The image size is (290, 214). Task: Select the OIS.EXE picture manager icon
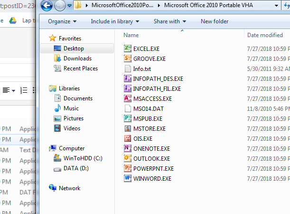pos(128,138)
